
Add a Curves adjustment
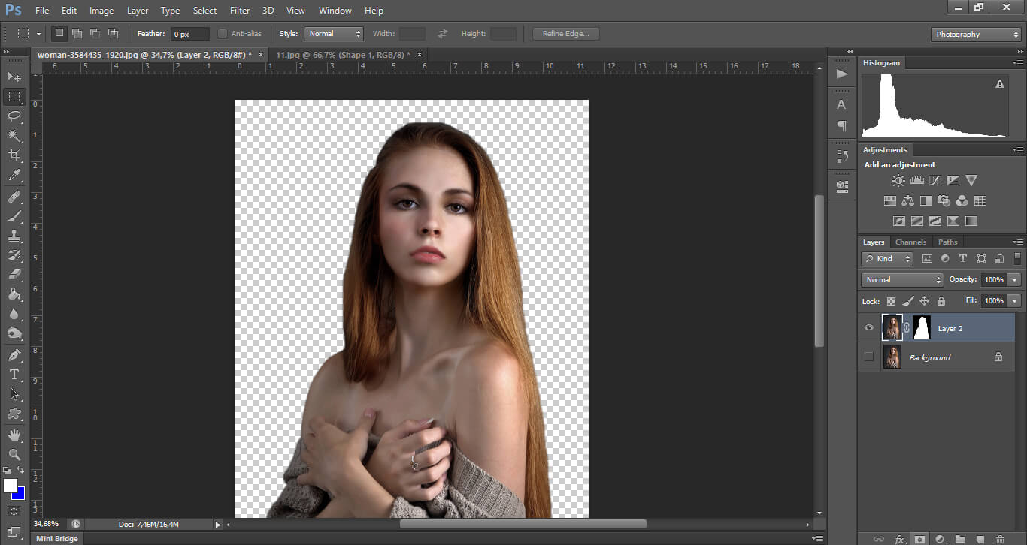[935, 181]
